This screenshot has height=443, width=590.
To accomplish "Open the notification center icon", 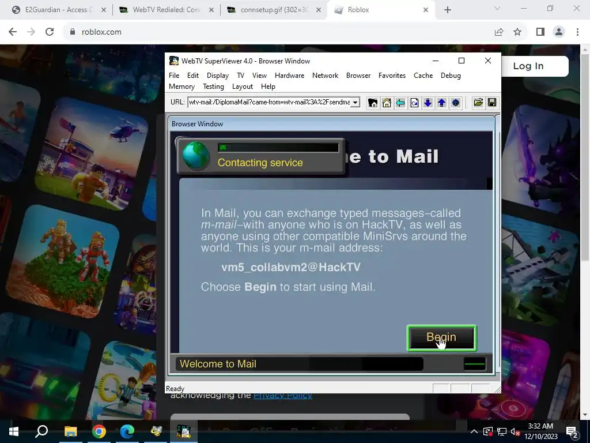I will point(572,431).
